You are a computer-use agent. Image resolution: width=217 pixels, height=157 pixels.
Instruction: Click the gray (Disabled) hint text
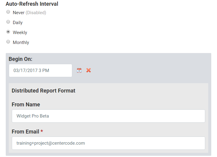(x=36, y=13)
